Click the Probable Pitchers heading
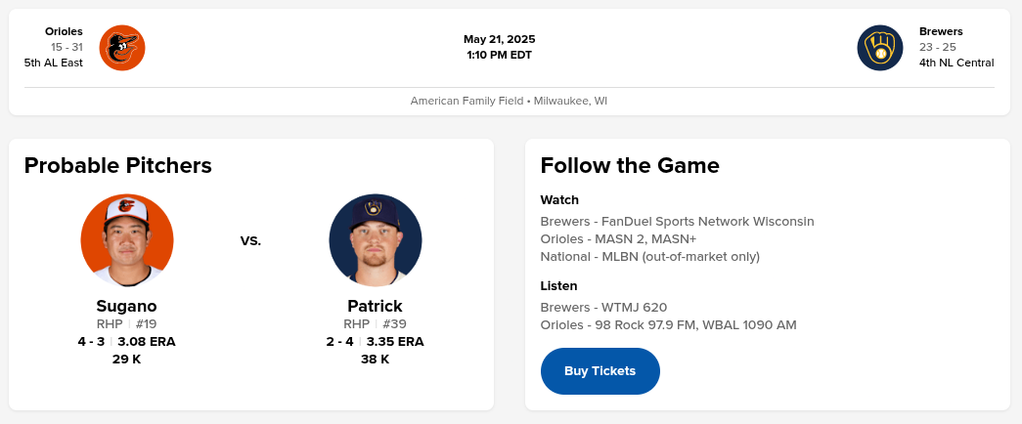Image resolution: width=1022 pixels, height=424 pixels. 117,165
